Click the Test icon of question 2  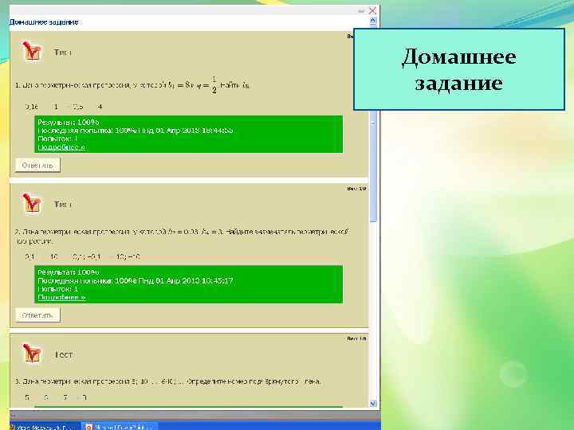[x=31, y=202]
